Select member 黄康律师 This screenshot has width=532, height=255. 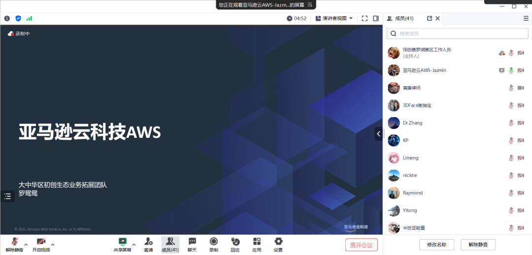click(457, 88)
